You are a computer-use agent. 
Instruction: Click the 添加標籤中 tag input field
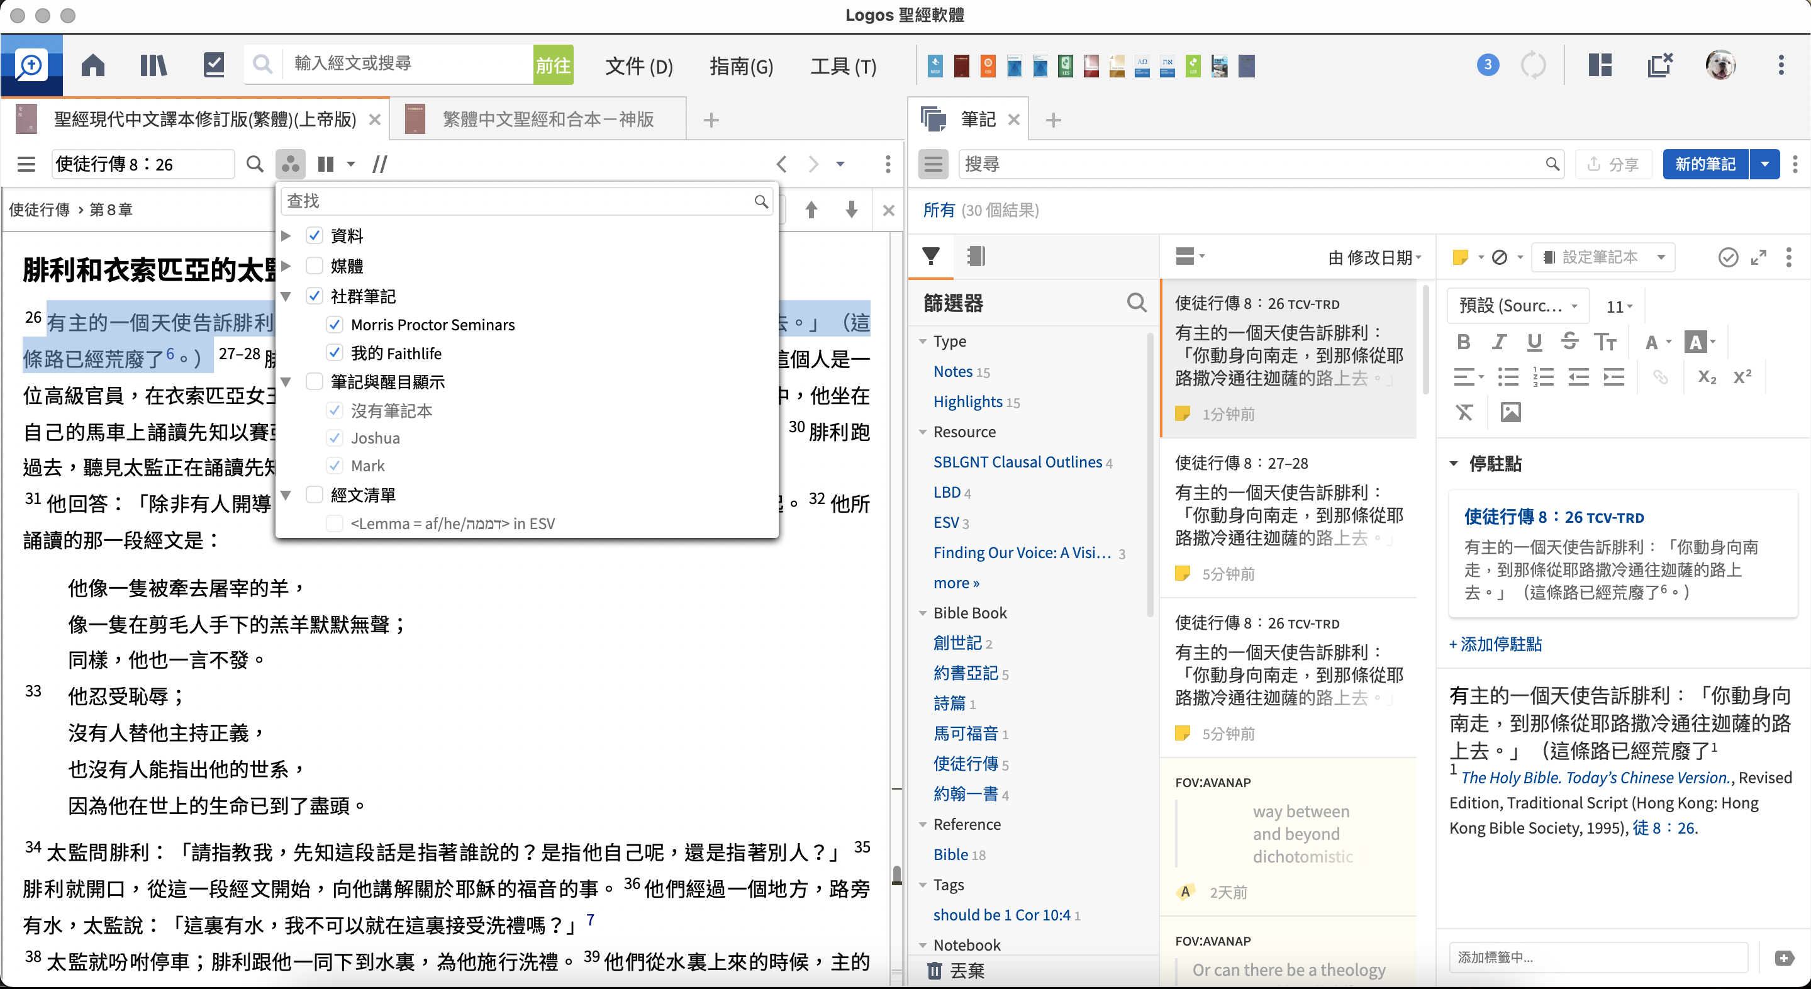[x=1598, y=958]
